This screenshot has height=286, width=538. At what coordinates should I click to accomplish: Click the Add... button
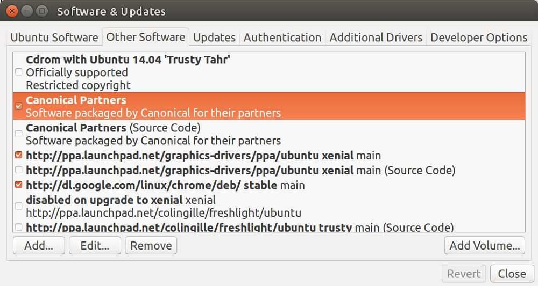click(x=39, y=246)
